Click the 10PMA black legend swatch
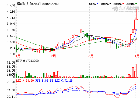140x98 pixels. 110,4
